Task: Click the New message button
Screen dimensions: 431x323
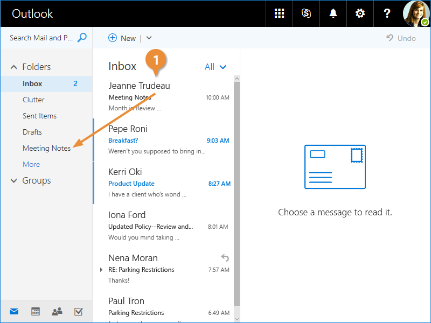Action: click(122, 38)
